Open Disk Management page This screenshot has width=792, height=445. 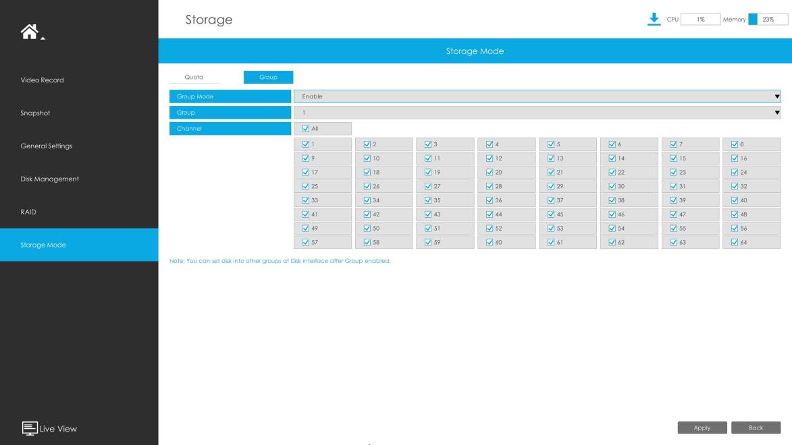tap(49, 179)
